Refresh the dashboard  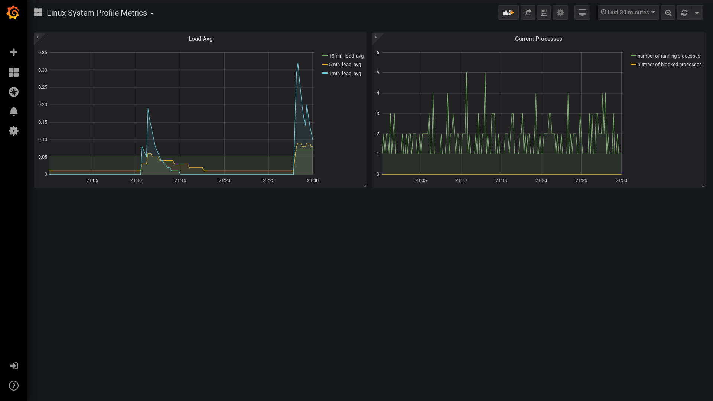coord(684,13)
